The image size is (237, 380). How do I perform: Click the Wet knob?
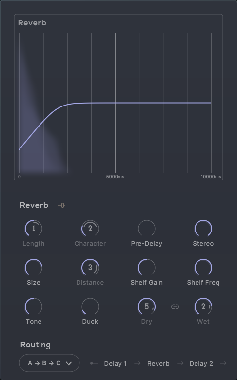203,307
